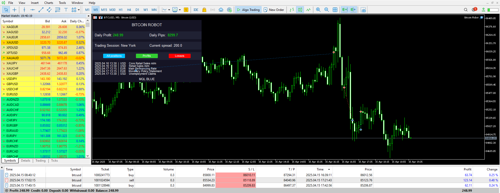The image size is (500, 193).
Task: Open the New Order dialog
Action: tap(274, 10)
